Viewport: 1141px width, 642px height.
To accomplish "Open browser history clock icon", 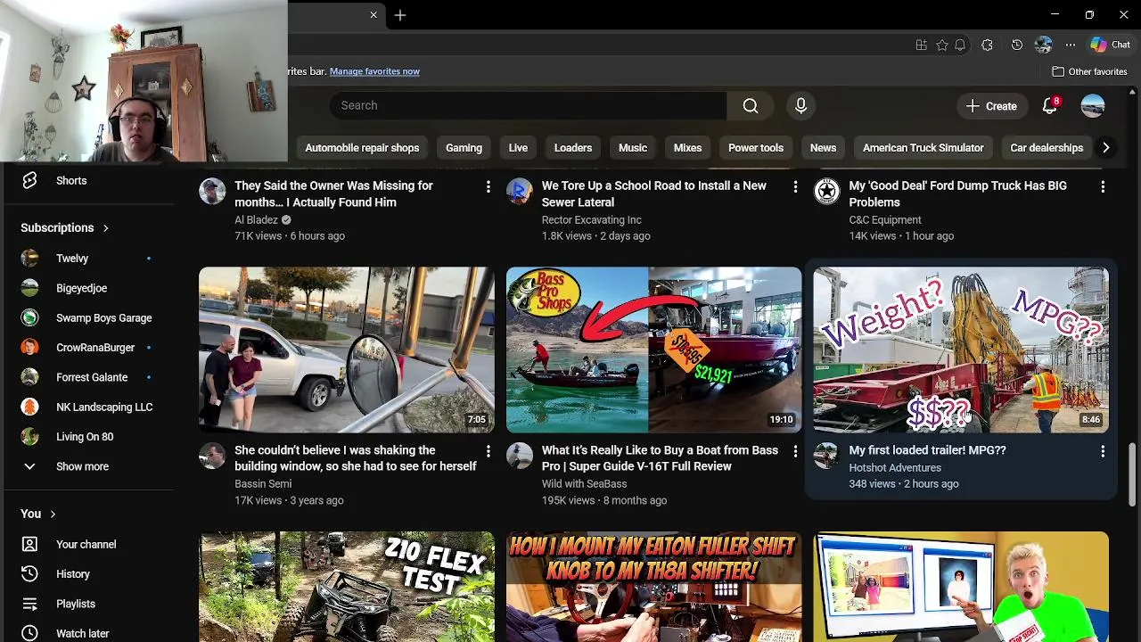I will click(x=1016, y=45).
